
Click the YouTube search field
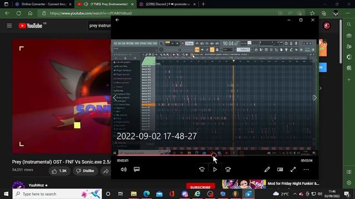100,26
